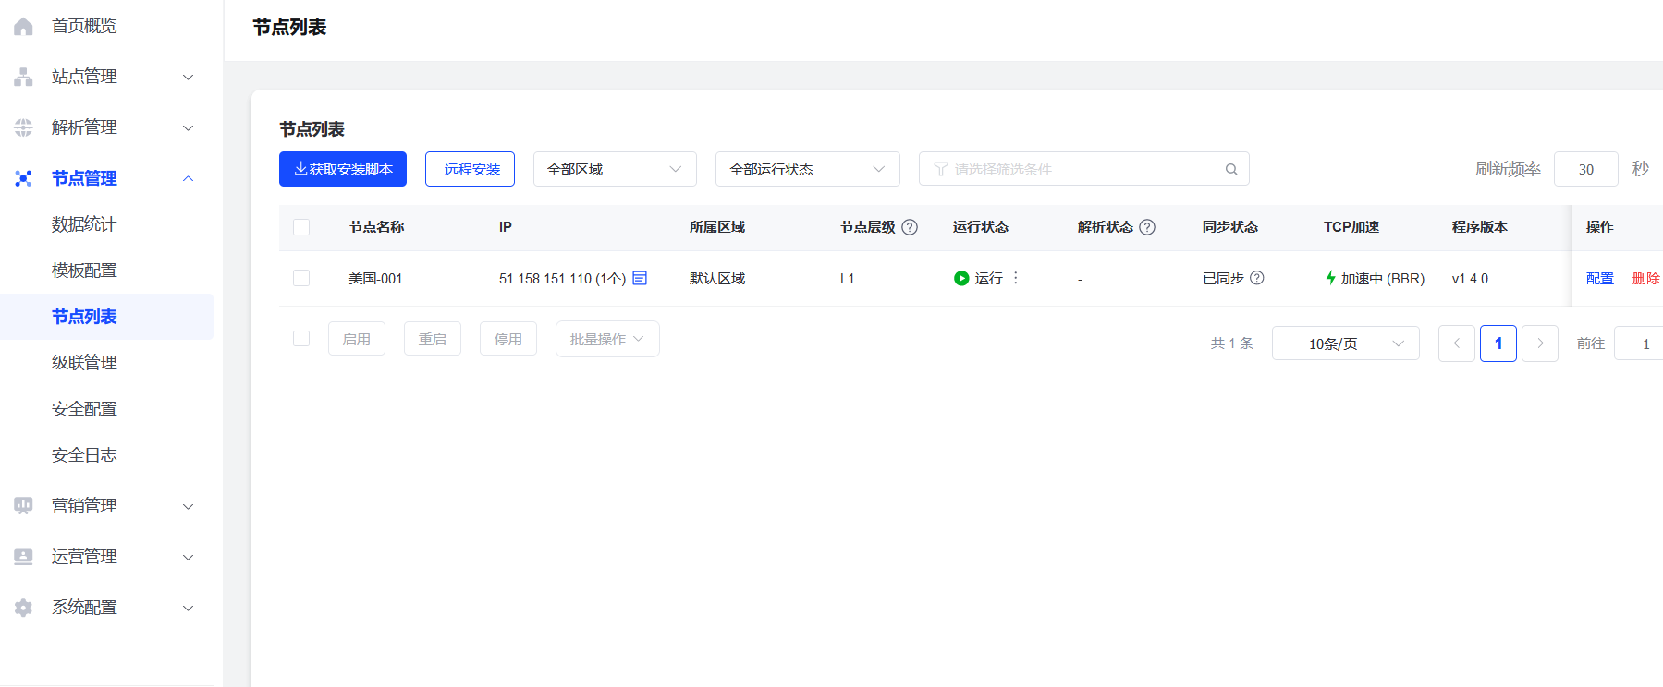Viewport: 1663px width, 687px height.
Task: Toggle the checkbox beside the 启用 button
Action: (301, 339)
